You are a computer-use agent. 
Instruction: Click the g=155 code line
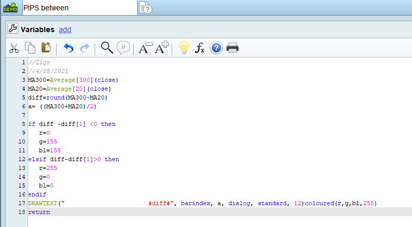(48, 141)
